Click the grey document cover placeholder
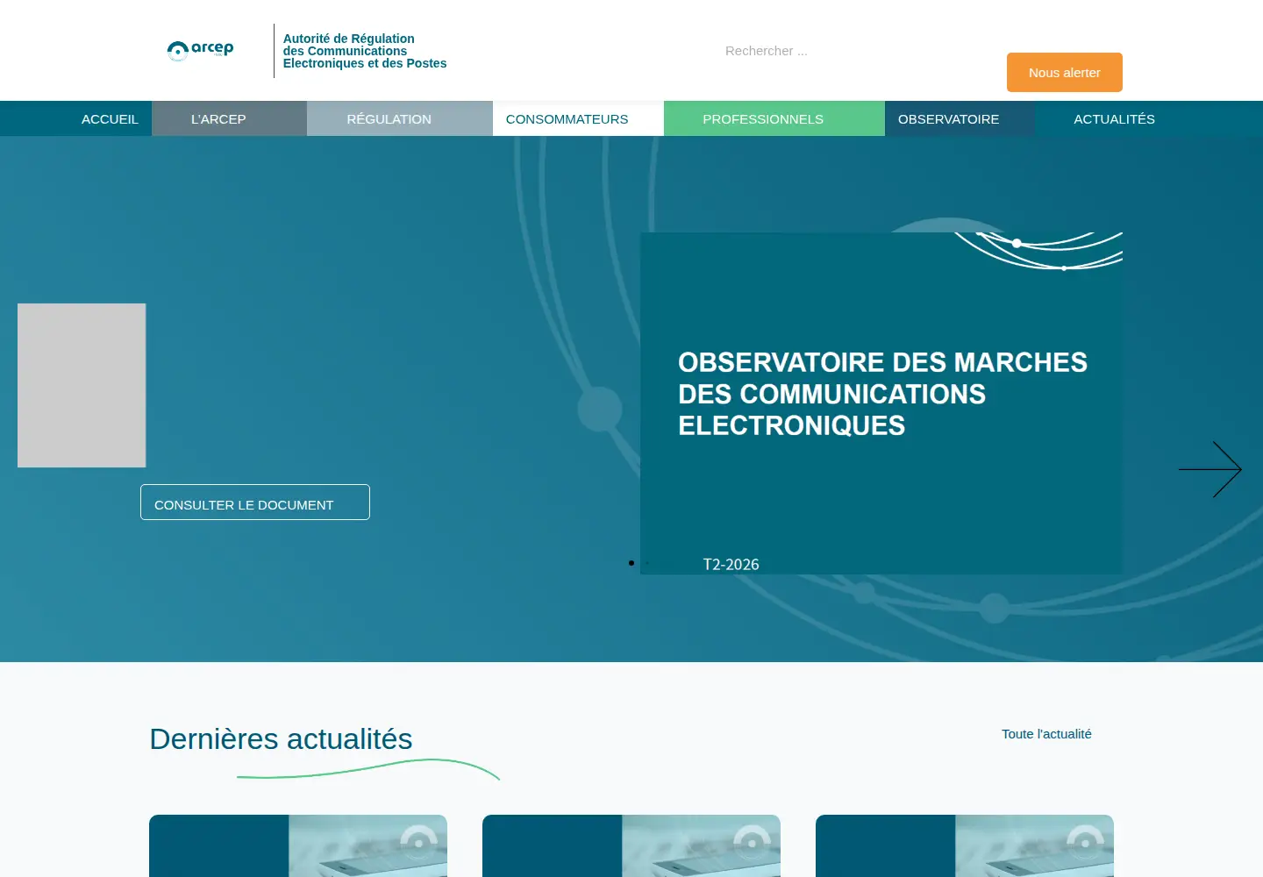 click(x=82, y=385)
